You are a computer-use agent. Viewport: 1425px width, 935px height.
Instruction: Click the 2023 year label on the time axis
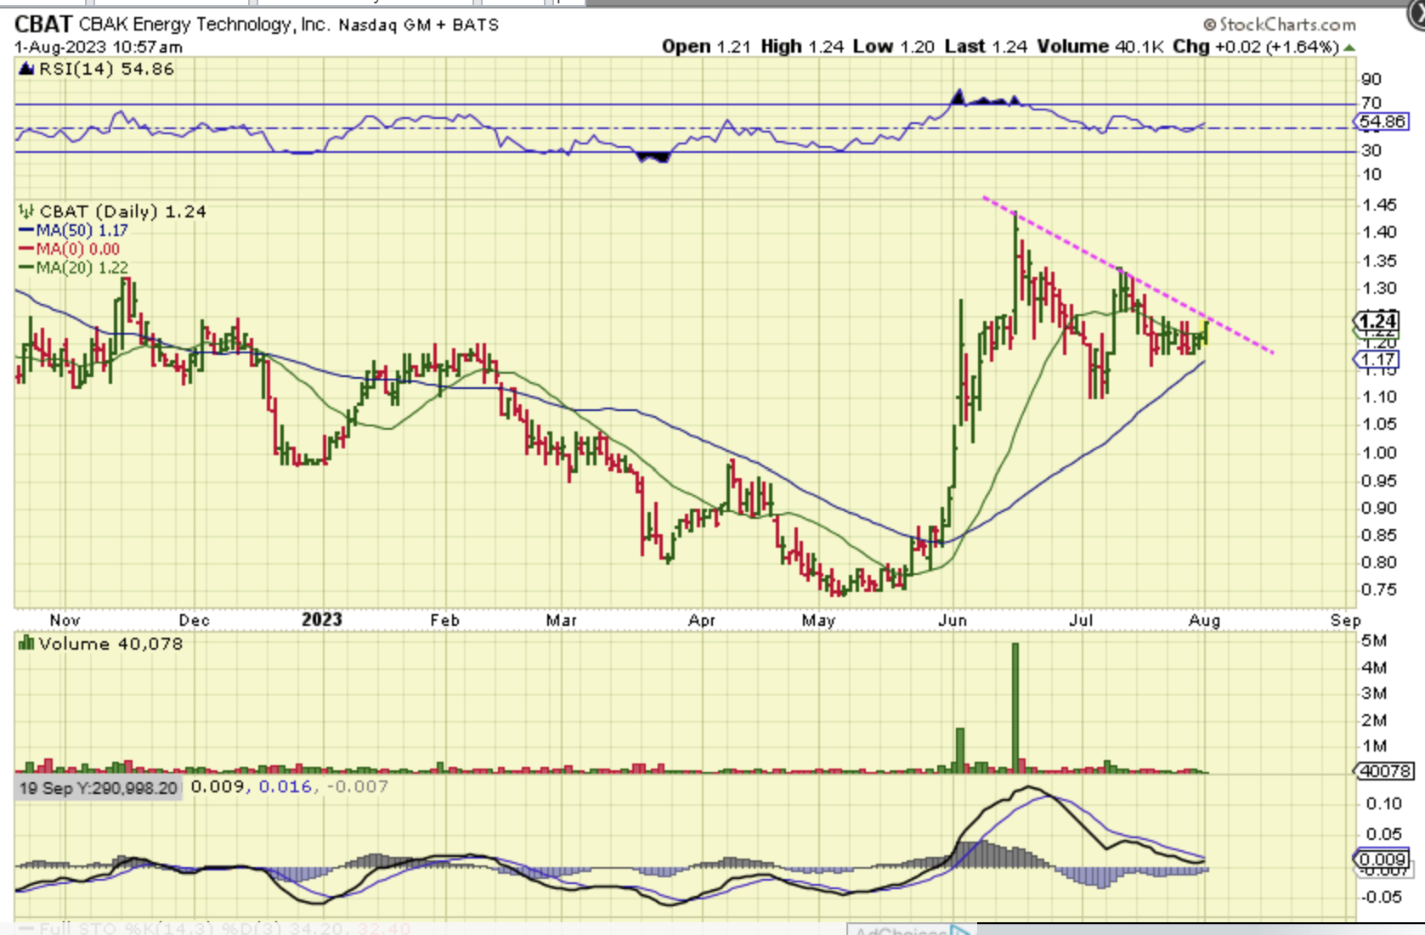[x=321, y=620]
